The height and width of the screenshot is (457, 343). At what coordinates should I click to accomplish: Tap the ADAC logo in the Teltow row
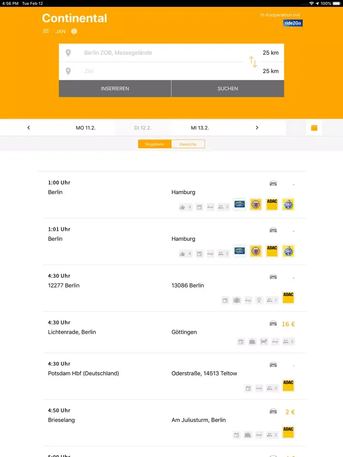click(x=288, y=385)
